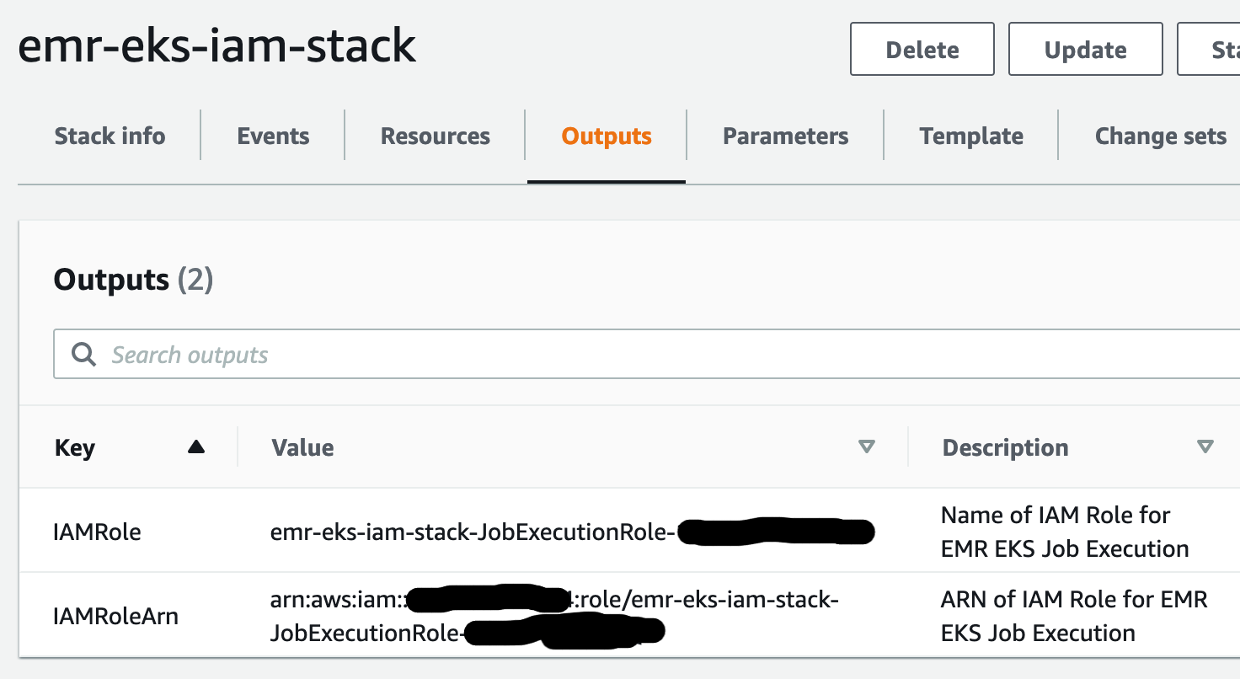Click the Update button
Screen dimensions: 1240x679
(x=1085, y=49)
